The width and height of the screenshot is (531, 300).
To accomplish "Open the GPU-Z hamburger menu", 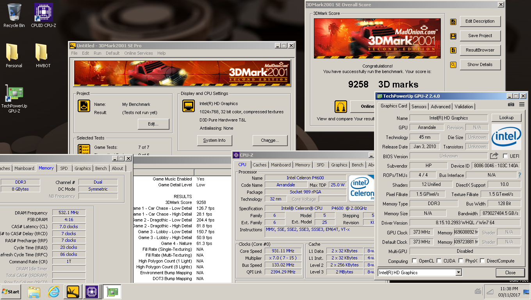I will click(x=522, y=104).
